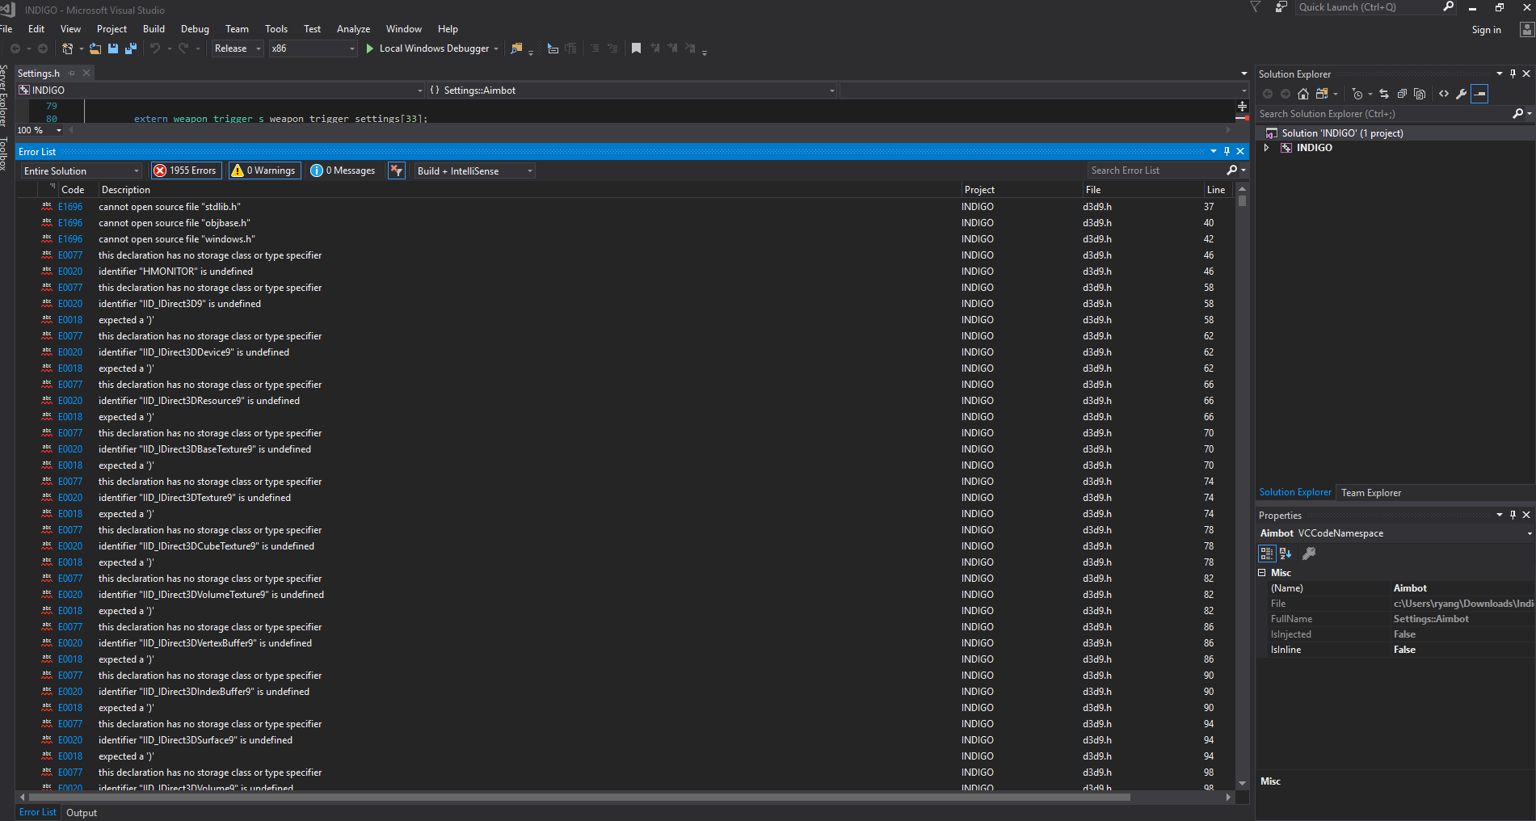Click the feedback icon near Quick Launch
The width and height of the screenshot is (1536, 821).
tap(1281, 7)
